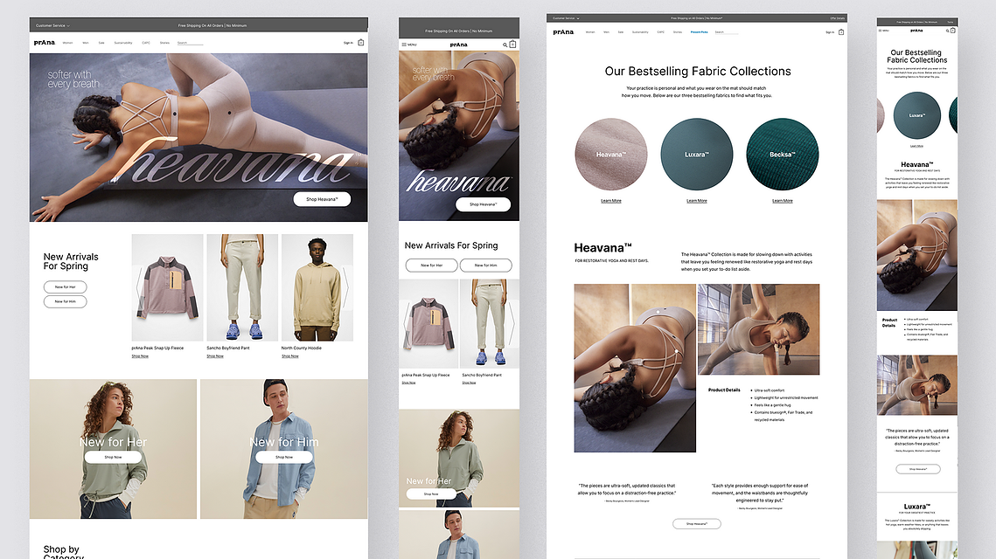Image resolution: width=996 pixels, height=559 pixels.
Task: Open Women menu on desktop homepage nav
Action: click(67, 43)
